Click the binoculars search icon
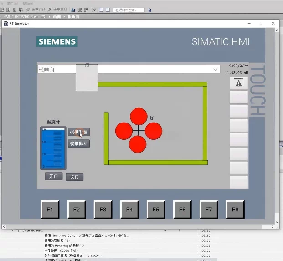Screen dimensions: 283x261 (149, 10)
